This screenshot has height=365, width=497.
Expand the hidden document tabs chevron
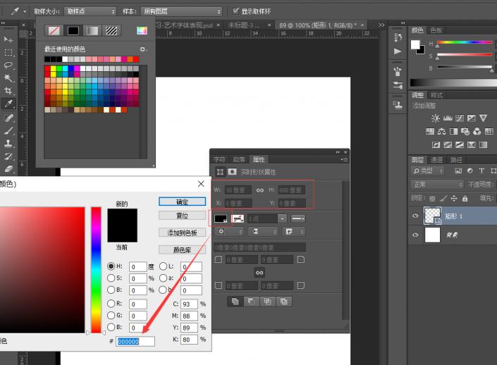(381, 25)
